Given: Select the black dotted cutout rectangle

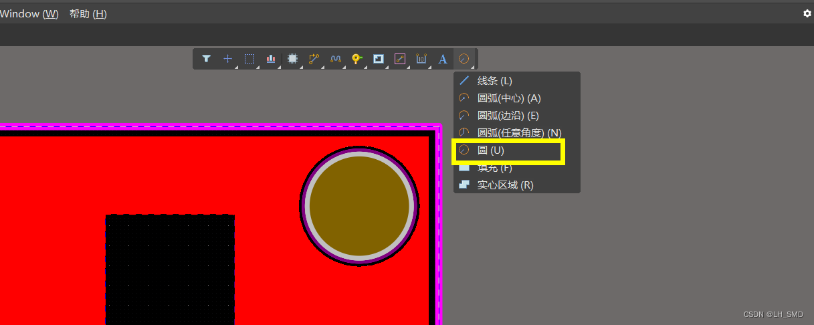Looking at the screenshot, I should pos(170,269).
